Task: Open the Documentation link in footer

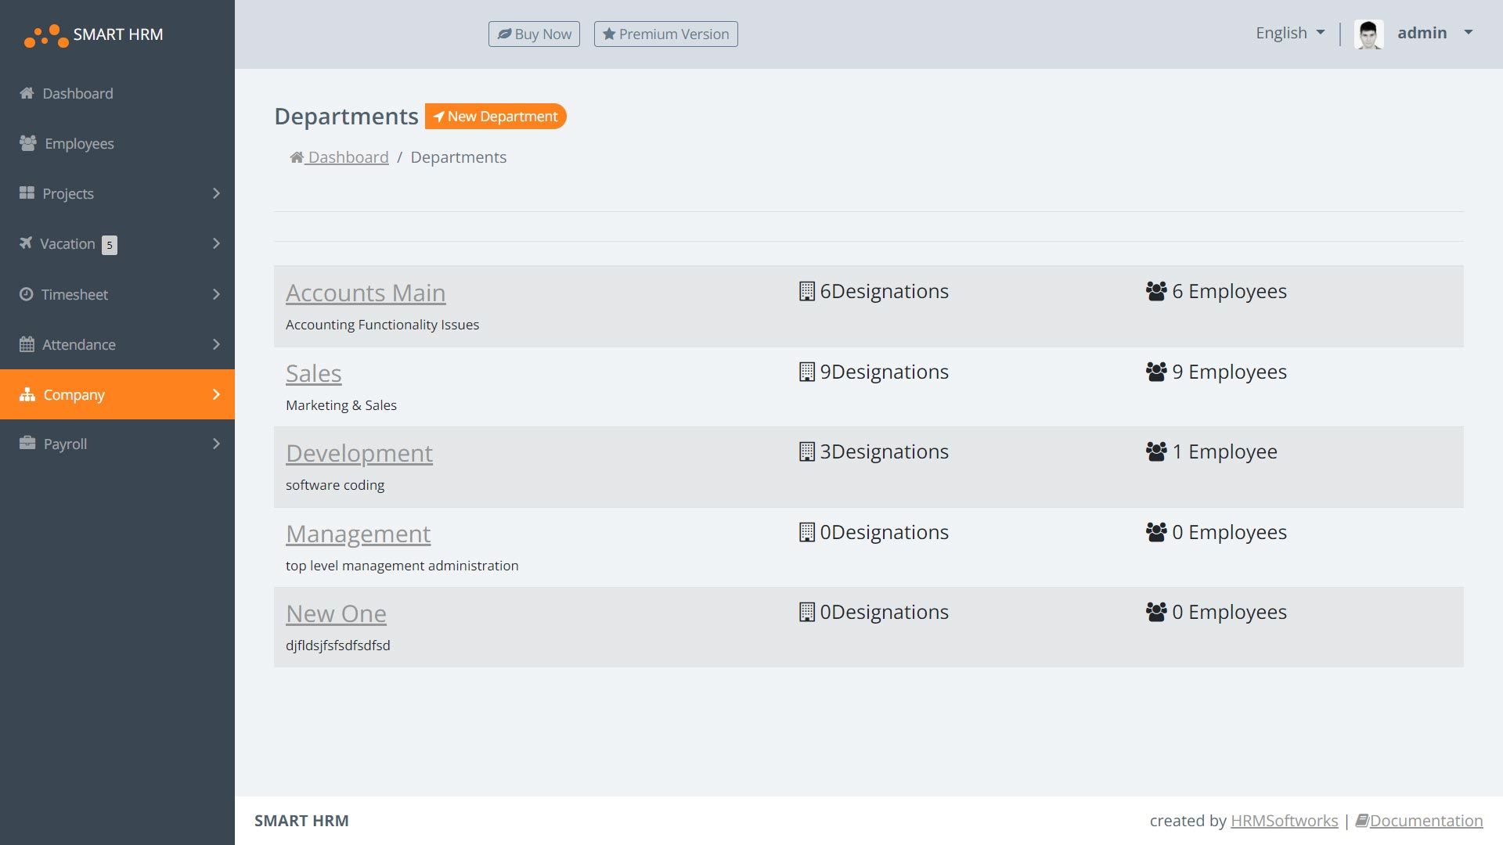Action: pos(1426,821)
